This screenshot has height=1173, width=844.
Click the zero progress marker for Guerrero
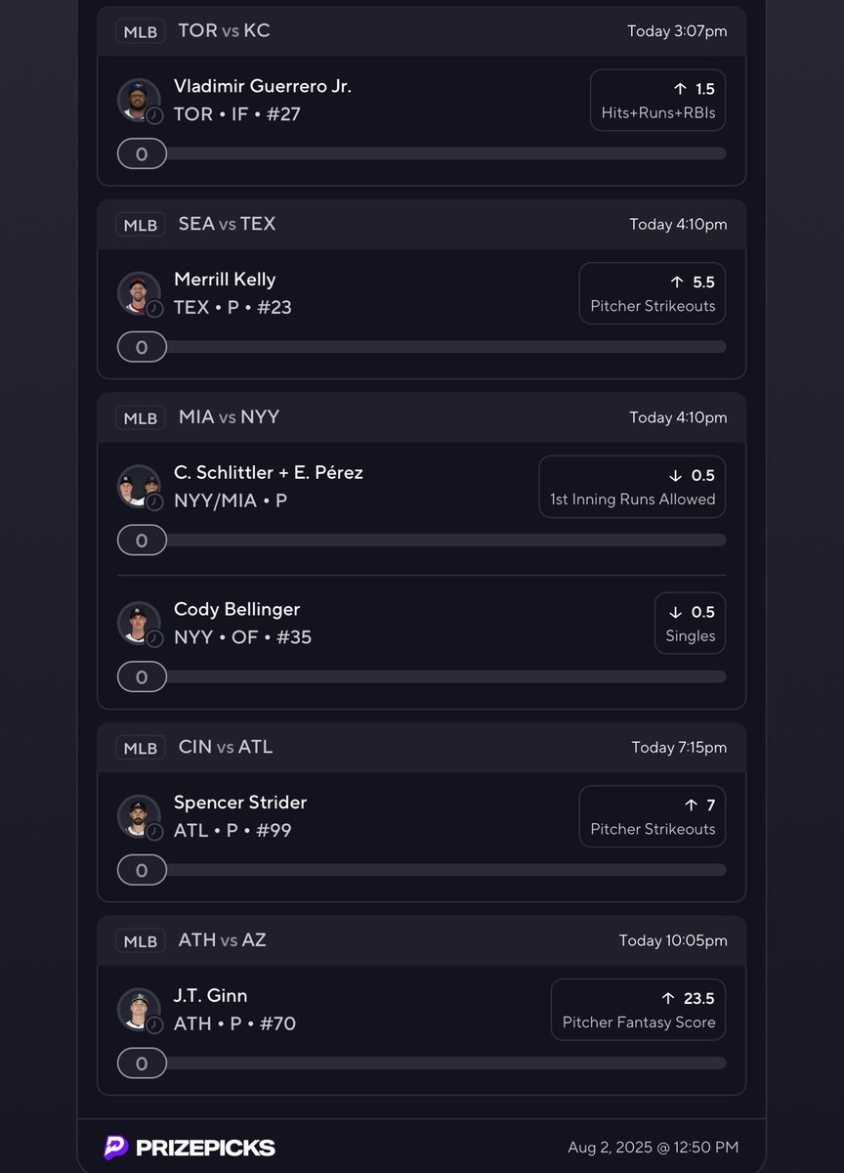[x=142, y=153]
